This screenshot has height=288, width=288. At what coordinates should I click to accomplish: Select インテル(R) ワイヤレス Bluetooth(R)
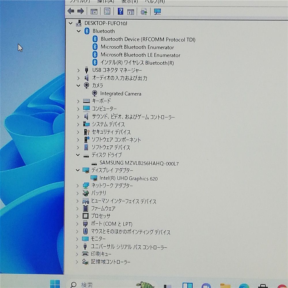tap(137, 62)
